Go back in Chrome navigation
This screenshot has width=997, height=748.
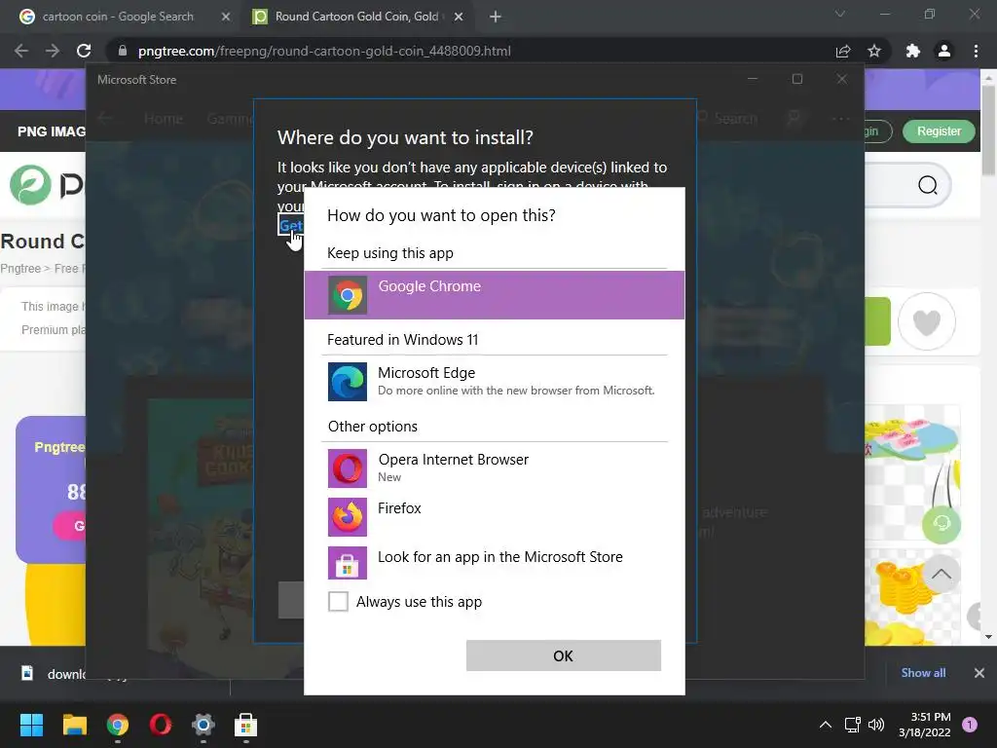click(x=21, y=51)
